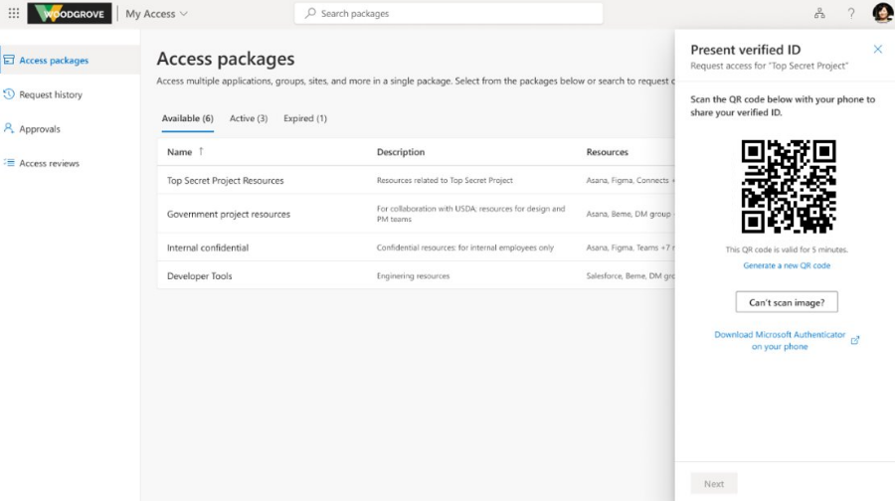Switch to the Active (3) tab

tap(248, 118)
